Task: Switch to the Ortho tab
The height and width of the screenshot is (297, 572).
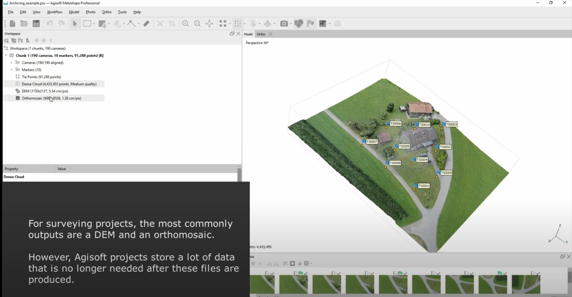Action: click(x=261, y=34)
